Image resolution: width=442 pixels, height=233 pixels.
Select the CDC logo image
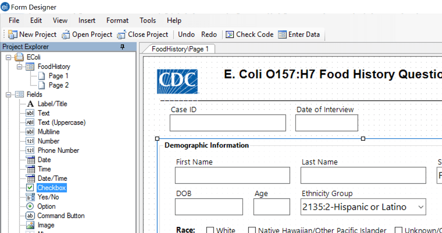[x=177, y=82]
